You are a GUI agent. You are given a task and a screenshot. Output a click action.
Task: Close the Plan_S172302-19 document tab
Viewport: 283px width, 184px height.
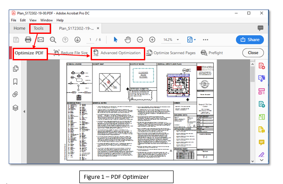pyautogui.click(x=98, y=28)
